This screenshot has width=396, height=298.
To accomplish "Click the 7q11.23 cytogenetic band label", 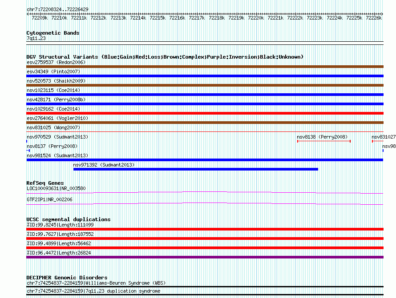I will pos(36,38).
